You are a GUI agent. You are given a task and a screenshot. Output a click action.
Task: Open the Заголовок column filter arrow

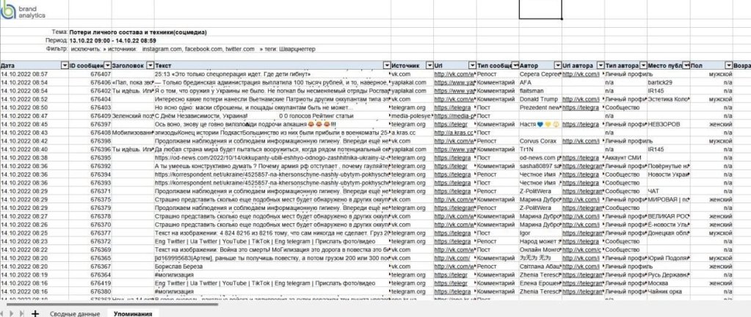(150, 65)
